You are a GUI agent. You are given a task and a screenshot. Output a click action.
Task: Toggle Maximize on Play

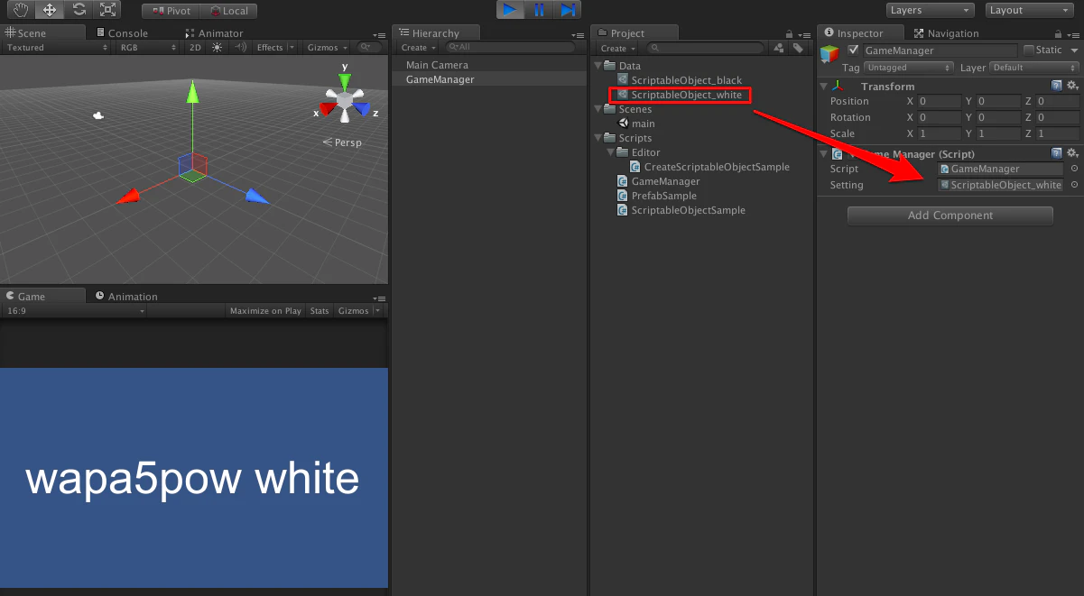coord(265,310)
